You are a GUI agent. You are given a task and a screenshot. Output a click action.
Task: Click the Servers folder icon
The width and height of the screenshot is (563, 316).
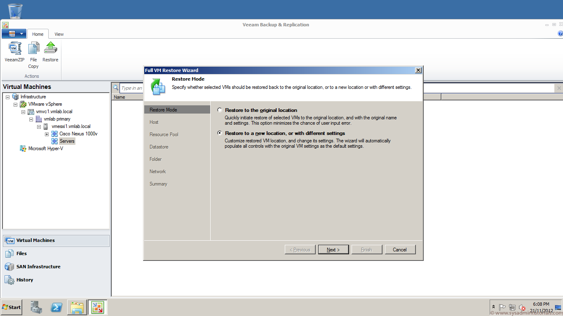(x=54, y=141)
